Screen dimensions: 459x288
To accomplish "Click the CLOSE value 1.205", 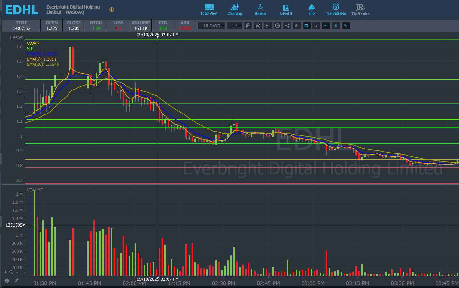I will [x=74, y=28].
